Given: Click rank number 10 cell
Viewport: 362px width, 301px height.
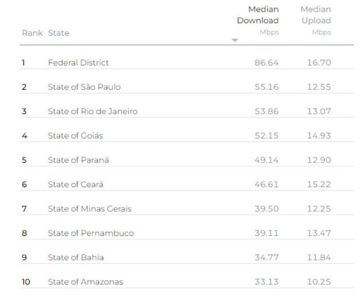Looking at the screenshot, I should click(26, 282).
